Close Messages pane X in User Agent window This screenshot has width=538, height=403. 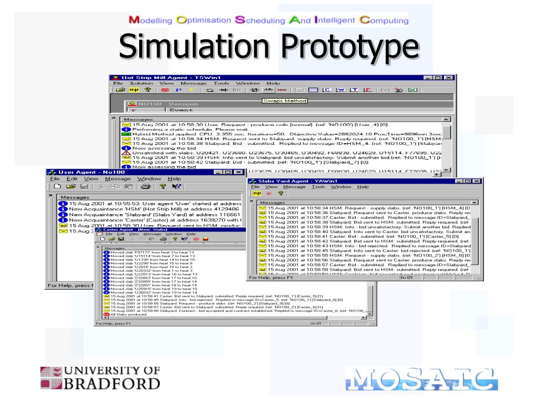coord(50,195)
